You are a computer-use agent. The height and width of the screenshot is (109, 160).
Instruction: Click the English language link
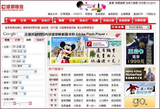(x=151, y=3)
